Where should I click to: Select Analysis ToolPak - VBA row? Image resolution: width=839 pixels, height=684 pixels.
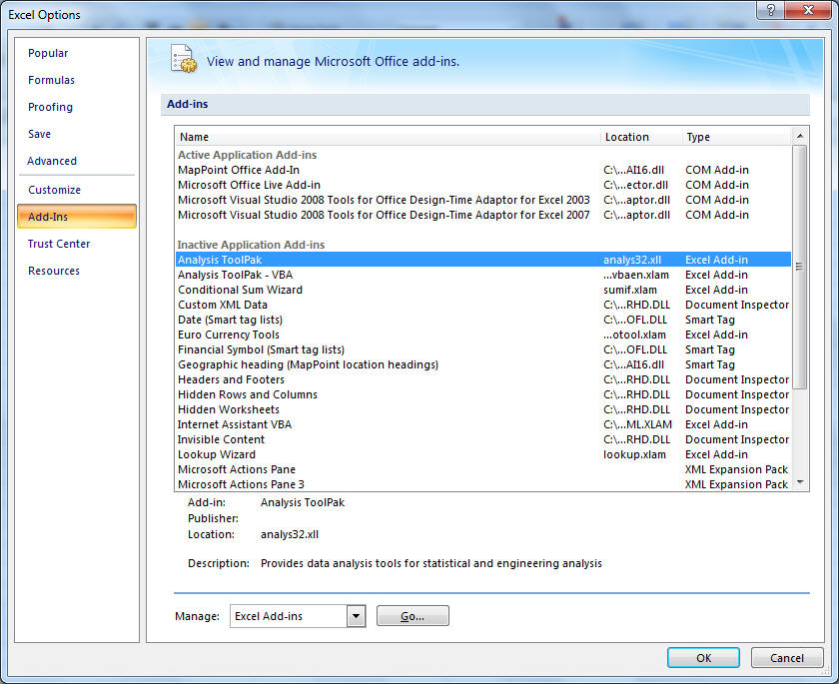click(483, 275)
